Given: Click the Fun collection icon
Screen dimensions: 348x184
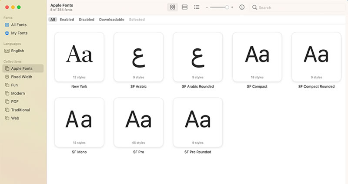Looking at the screenshot, I should (x=7, y=85).
